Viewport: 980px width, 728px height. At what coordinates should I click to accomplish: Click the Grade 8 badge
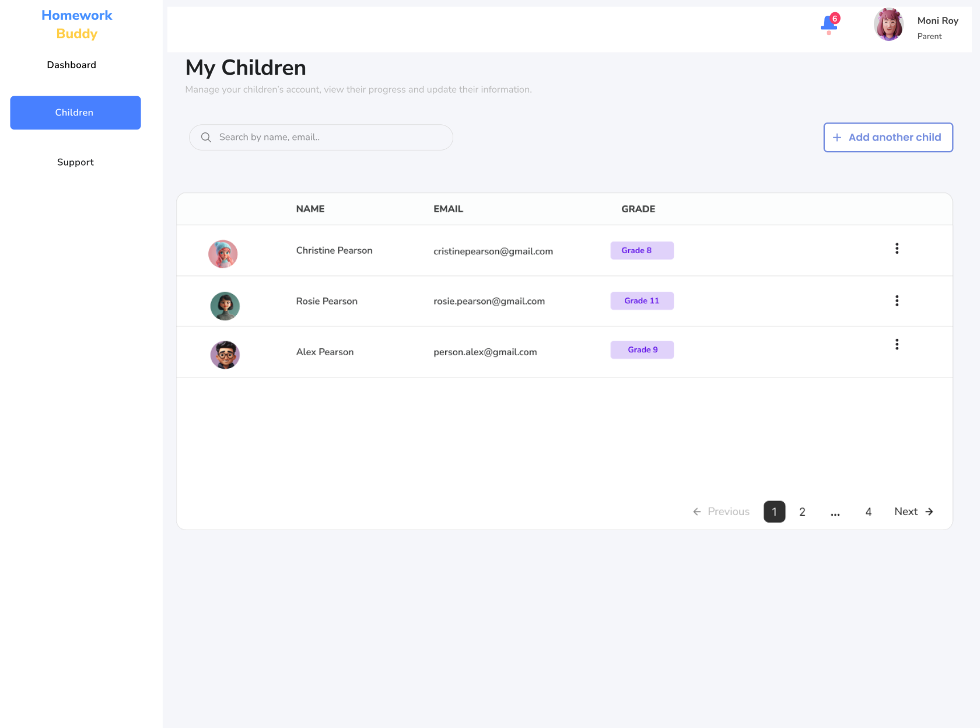642,250
